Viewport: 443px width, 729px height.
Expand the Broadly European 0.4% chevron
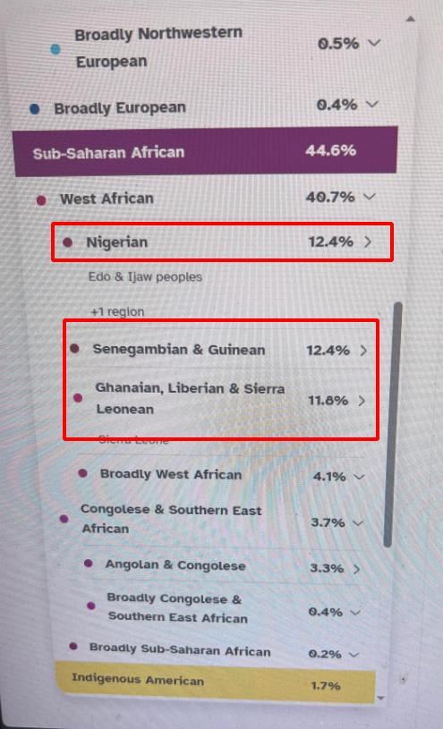click(x=371, y=104)
